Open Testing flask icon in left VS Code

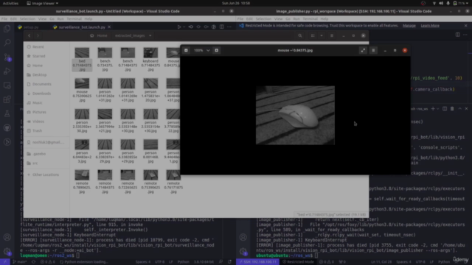click(7, 113)
